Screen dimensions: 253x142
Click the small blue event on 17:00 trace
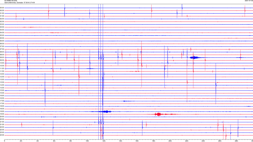[125, 101]
